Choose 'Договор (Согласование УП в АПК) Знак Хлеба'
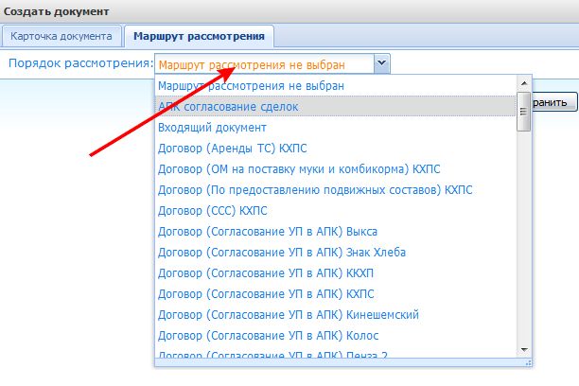Screen dimensions: 579x386 [x=288, y=253]
